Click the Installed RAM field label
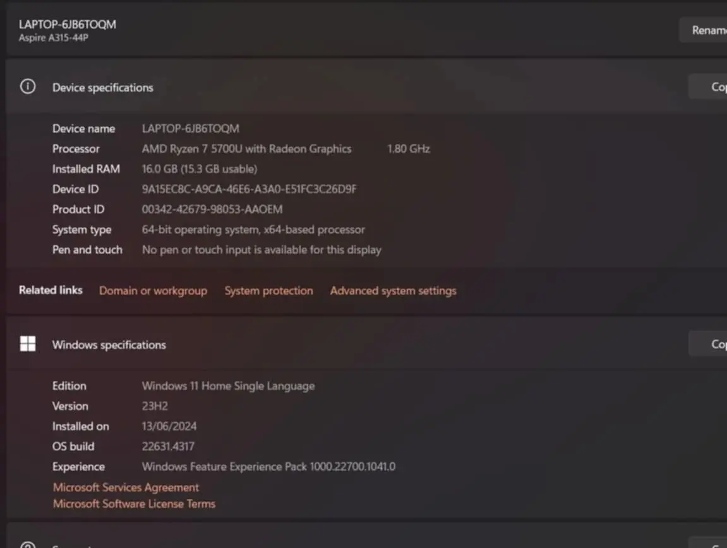The width and height of the screenshot is (727, 548). coord(86,169)
